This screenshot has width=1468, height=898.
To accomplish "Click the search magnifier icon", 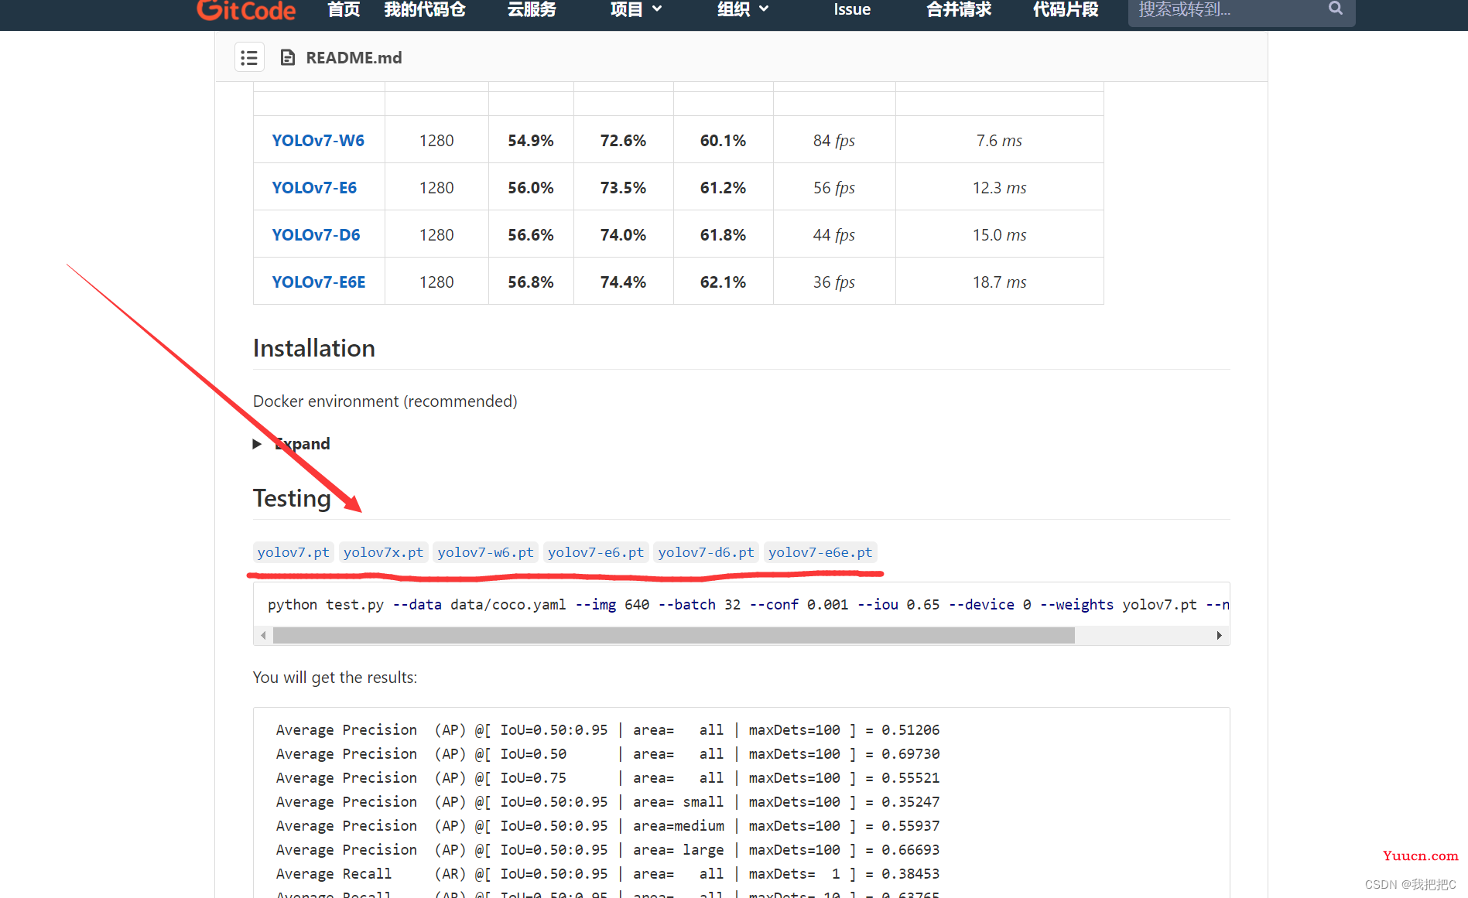I will tap(1336, 9).
